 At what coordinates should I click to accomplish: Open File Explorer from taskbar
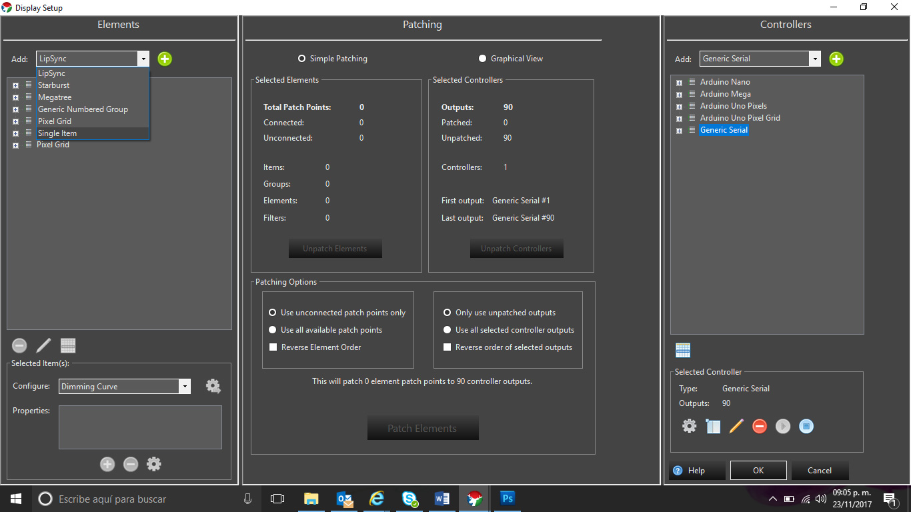pyautogui.click(x=311, y=499)
